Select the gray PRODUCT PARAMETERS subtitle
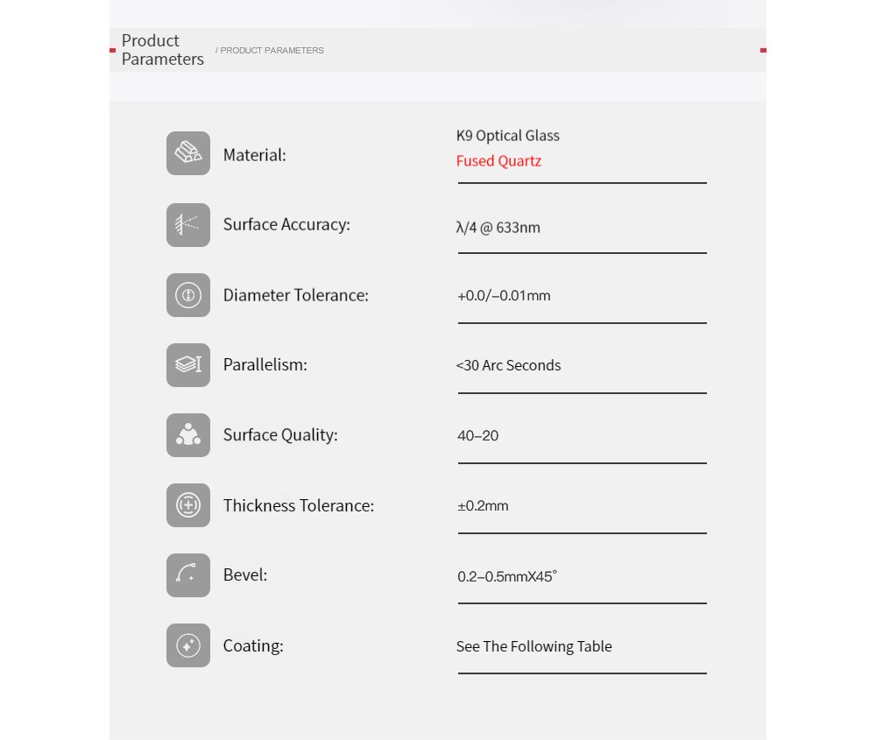This screenshot has width=876, height=740. click(269, 50)
